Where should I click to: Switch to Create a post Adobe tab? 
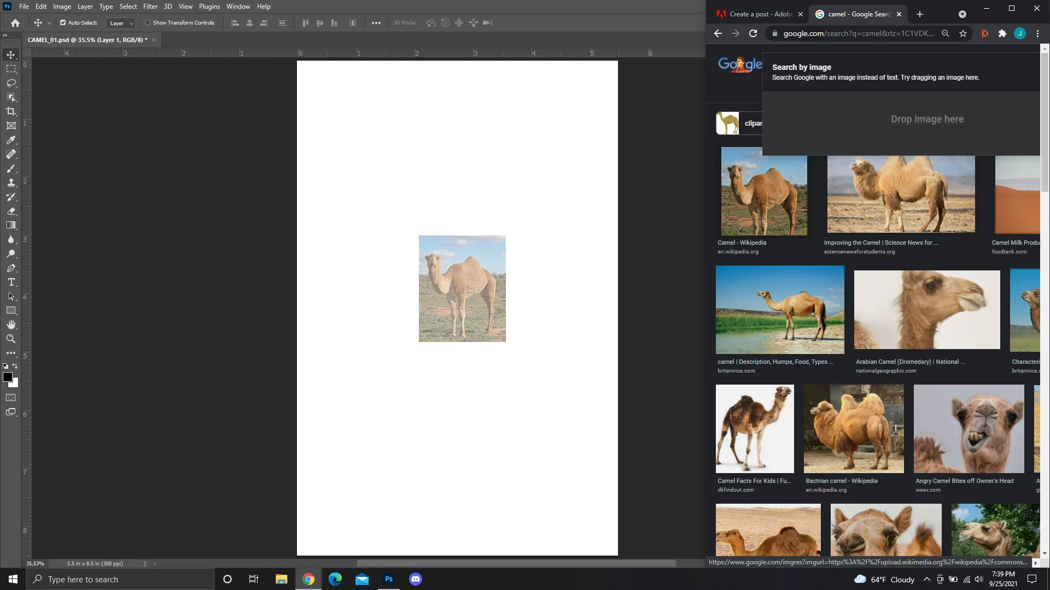[760, 14]
